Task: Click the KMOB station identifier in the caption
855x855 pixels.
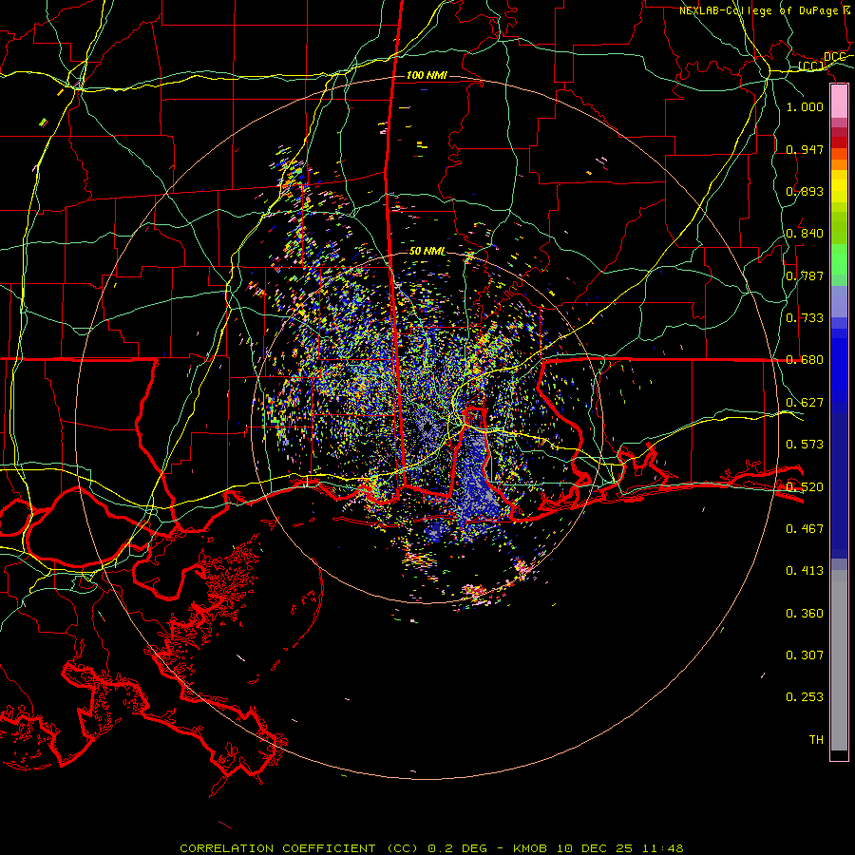Action: [532, 848]
